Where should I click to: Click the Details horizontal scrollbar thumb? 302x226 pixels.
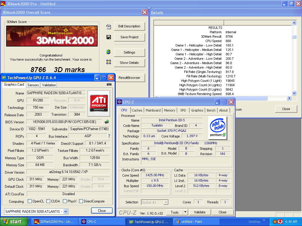tap(213, 98)
